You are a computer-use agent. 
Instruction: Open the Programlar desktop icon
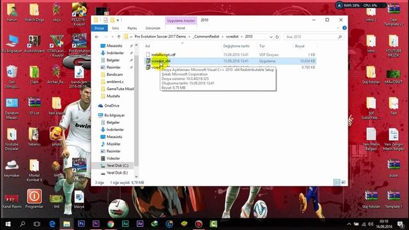point(34,199)
